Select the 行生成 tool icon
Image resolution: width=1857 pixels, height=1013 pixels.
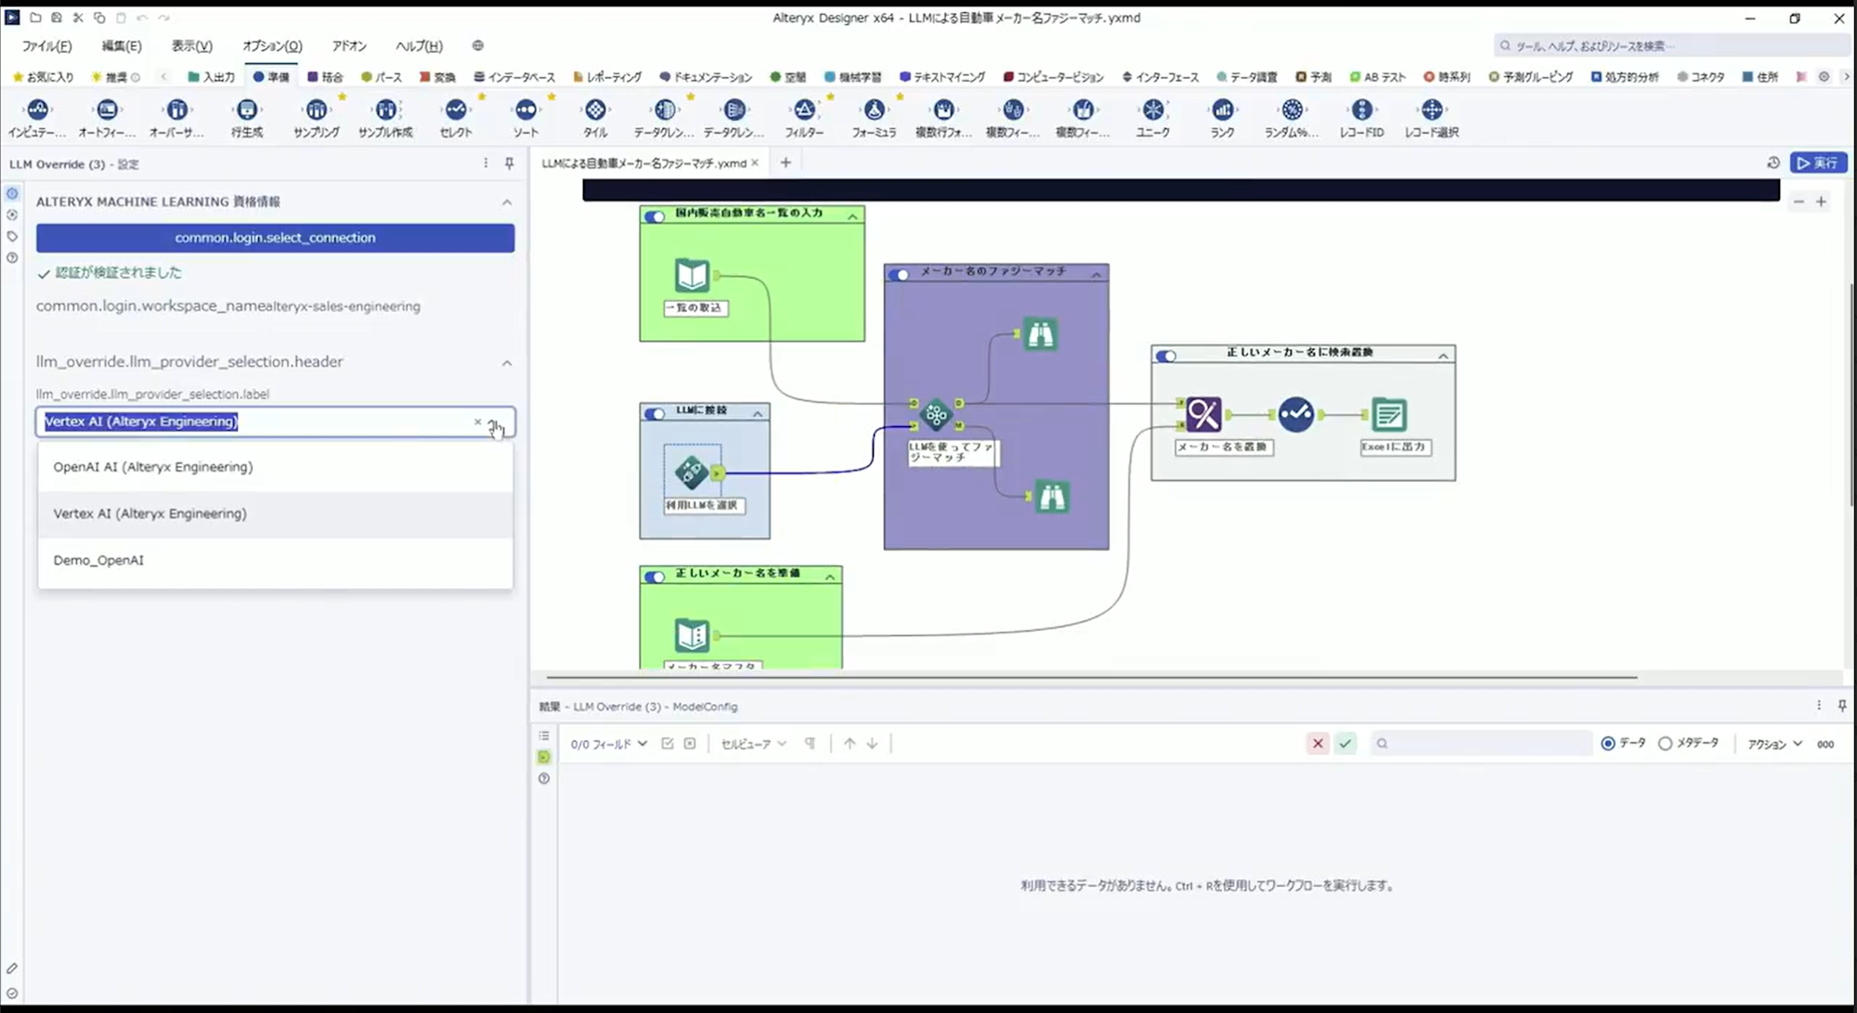coord(246,110)
